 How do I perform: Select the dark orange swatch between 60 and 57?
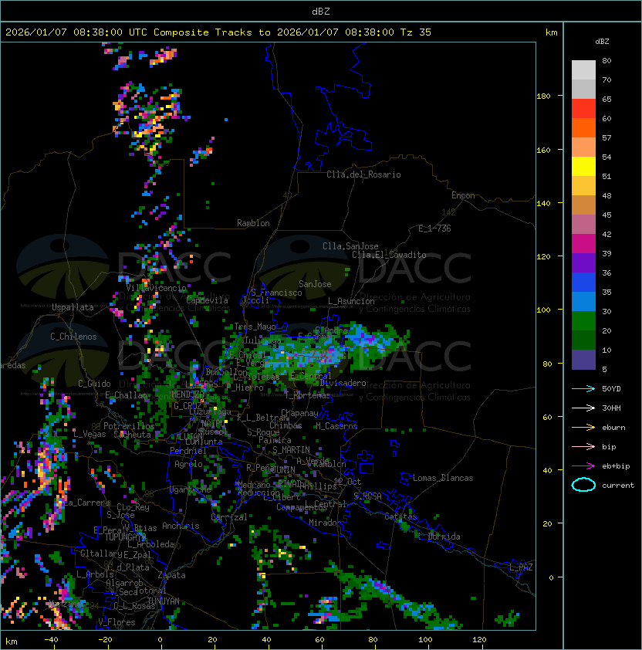click(583, 127)
